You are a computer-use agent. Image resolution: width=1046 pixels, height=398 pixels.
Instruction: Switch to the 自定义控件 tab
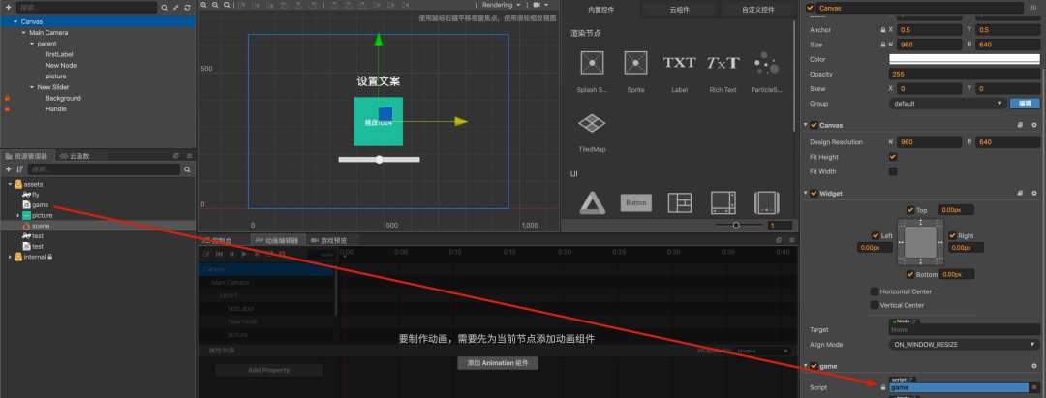(757, 10)
